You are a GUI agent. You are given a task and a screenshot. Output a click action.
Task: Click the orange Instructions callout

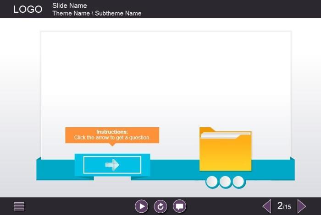[112, 135]
